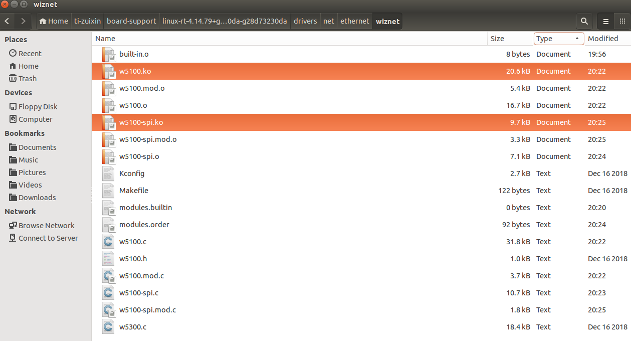Click the 19:56 modified time of built-in.o
Screen dimensions: 631x341
597,54
